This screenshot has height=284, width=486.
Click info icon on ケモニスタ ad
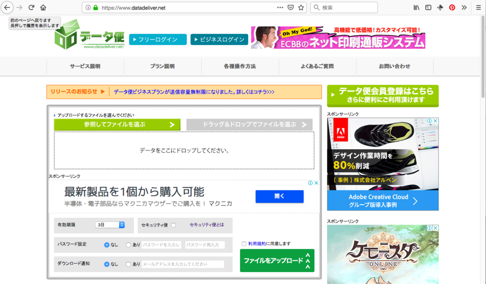click(429, 228)
